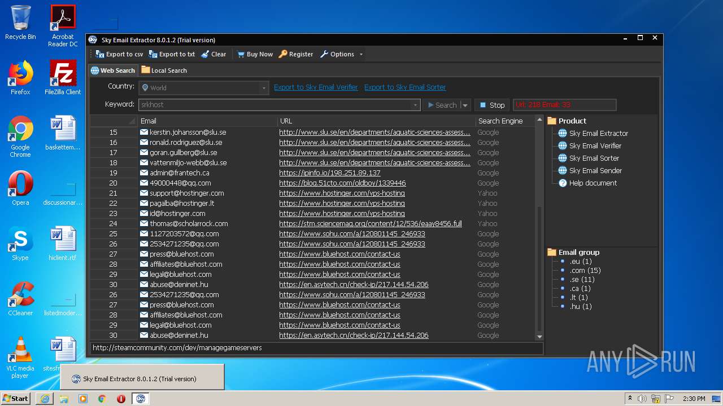Open the Options menu
Image resolution: width=723 pixels, height=406 pixels.
[x=337, y=54]
